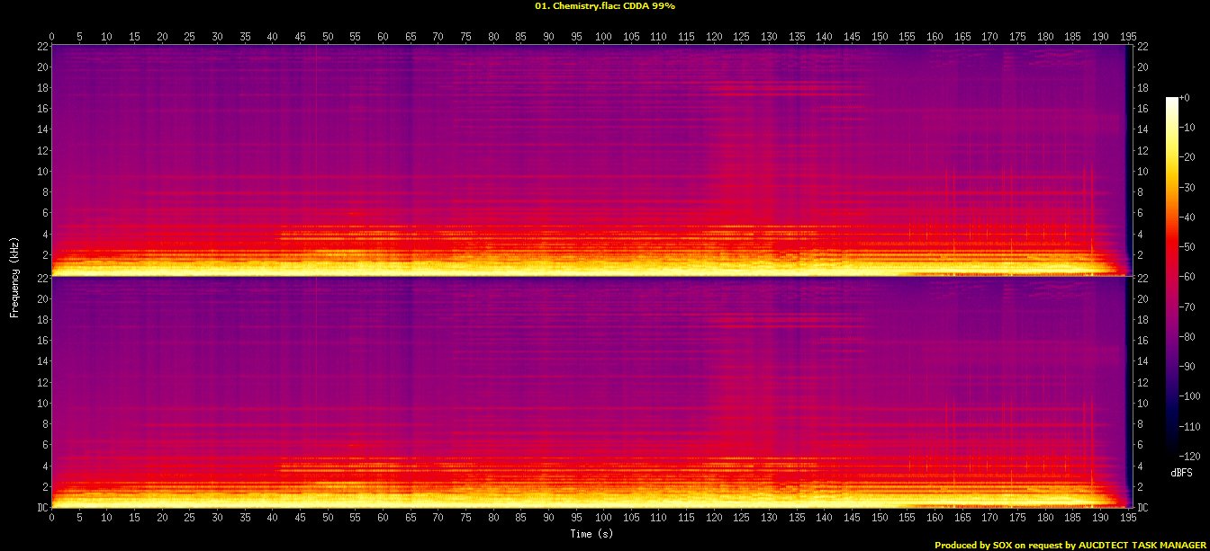Click the "-30" label on the dBFS scale

[1190, 190]
